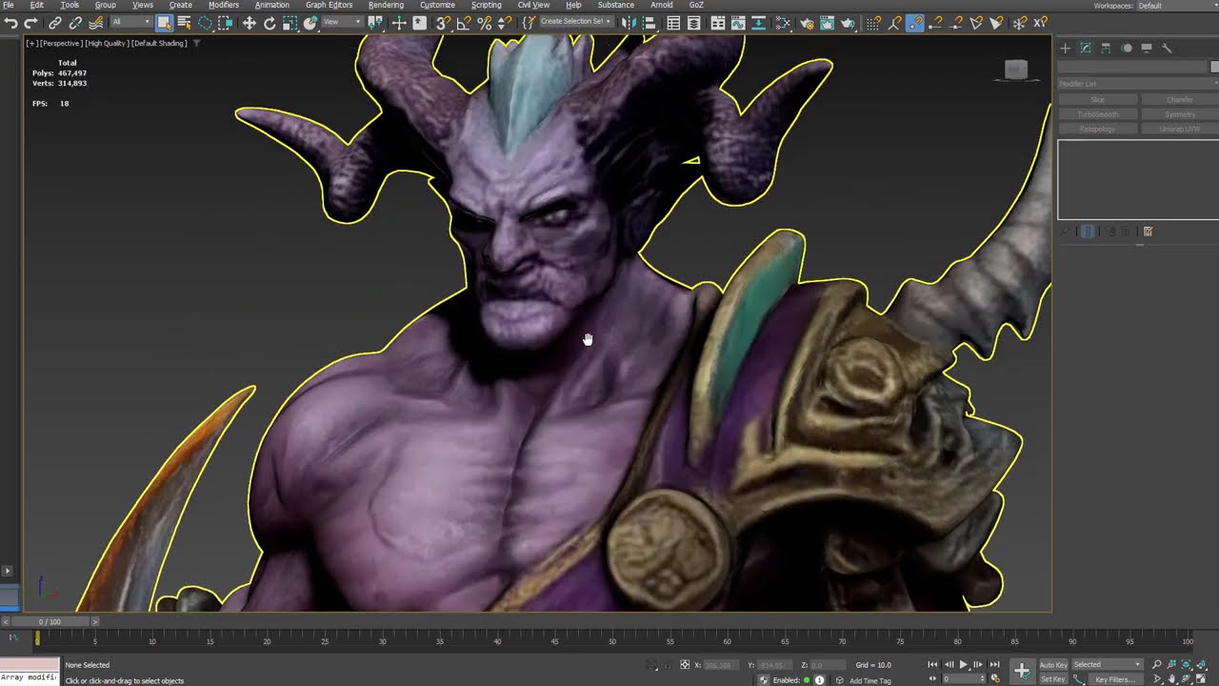Click the Select and Place icon

(310, 23)
